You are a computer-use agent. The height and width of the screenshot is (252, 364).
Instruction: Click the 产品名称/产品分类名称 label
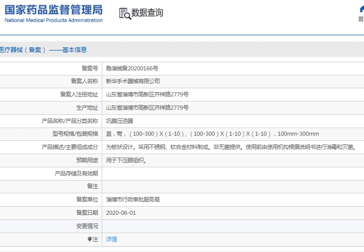[70, 121]
